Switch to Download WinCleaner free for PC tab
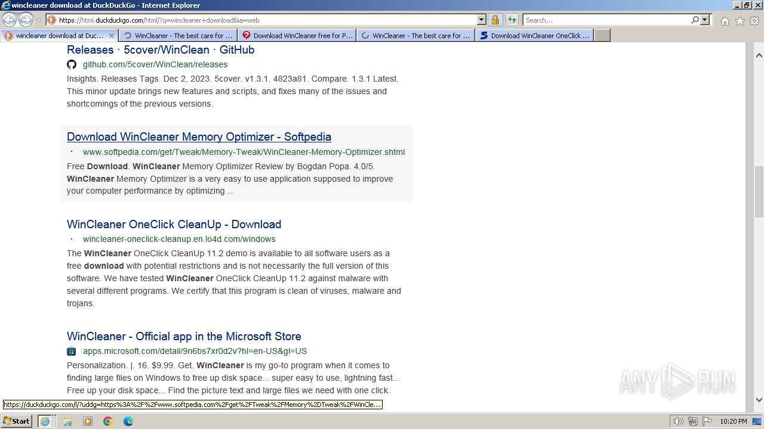764x429 pixels. [x=297, y=36]
